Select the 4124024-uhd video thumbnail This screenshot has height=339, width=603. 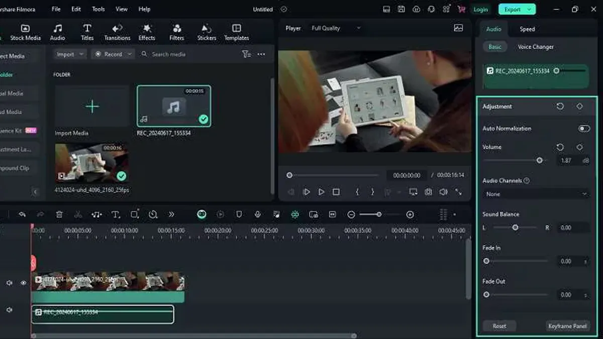(x=91, y=163)
